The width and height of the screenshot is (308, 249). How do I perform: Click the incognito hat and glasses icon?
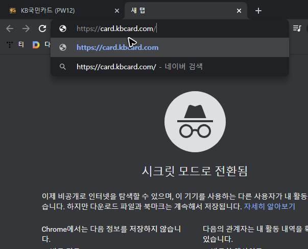pos(195,122)
